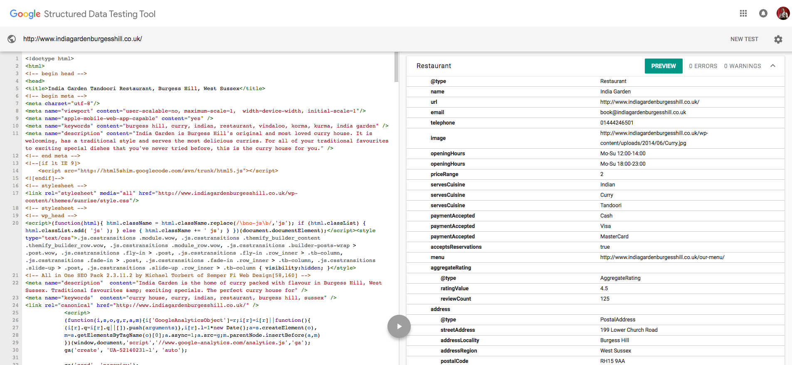Click the paymentAccepted value Visa
The image size is (792, 365).
605,226
